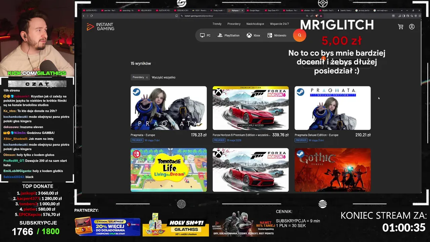Click PREORDER badge under Pragmata - Europe
The height and width of the screenshot is (242, 430).
[137, 140]
